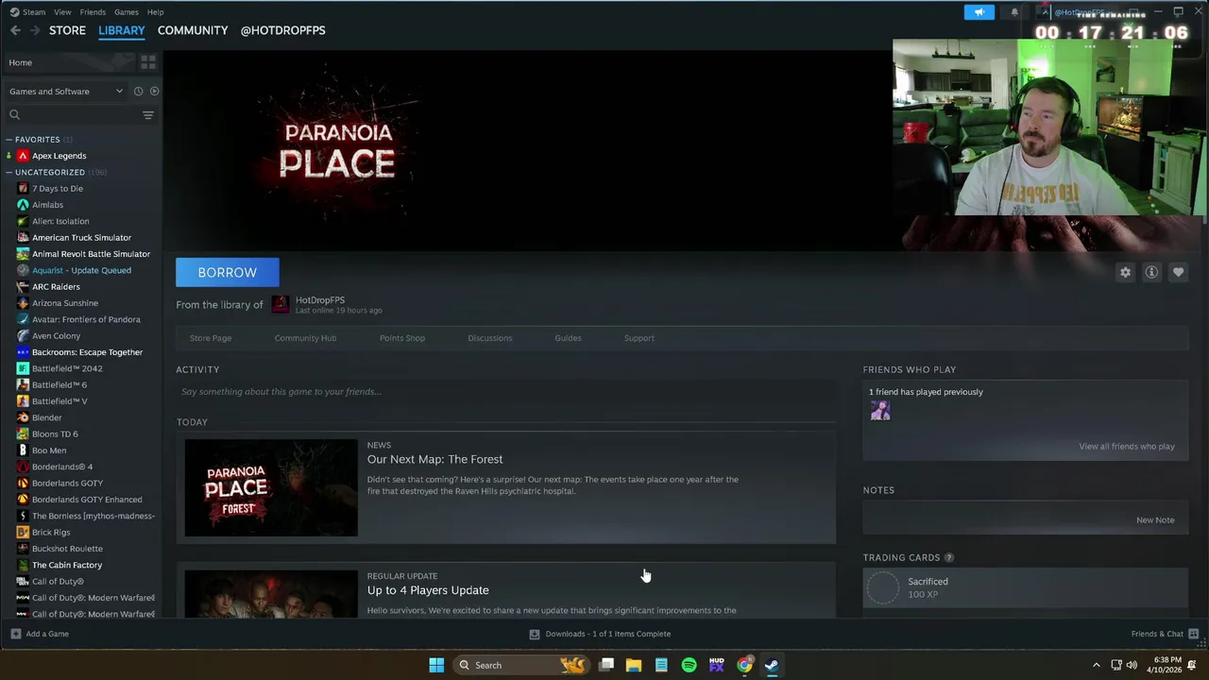Collapse the Favorites category
The image size is (1209, 680).
9,140
